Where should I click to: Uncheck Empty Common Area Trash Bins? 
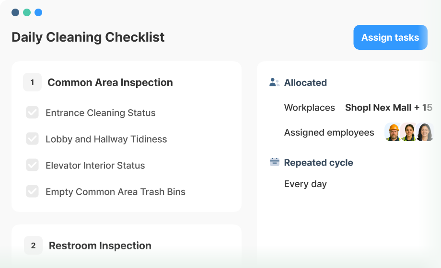[32, 191]
